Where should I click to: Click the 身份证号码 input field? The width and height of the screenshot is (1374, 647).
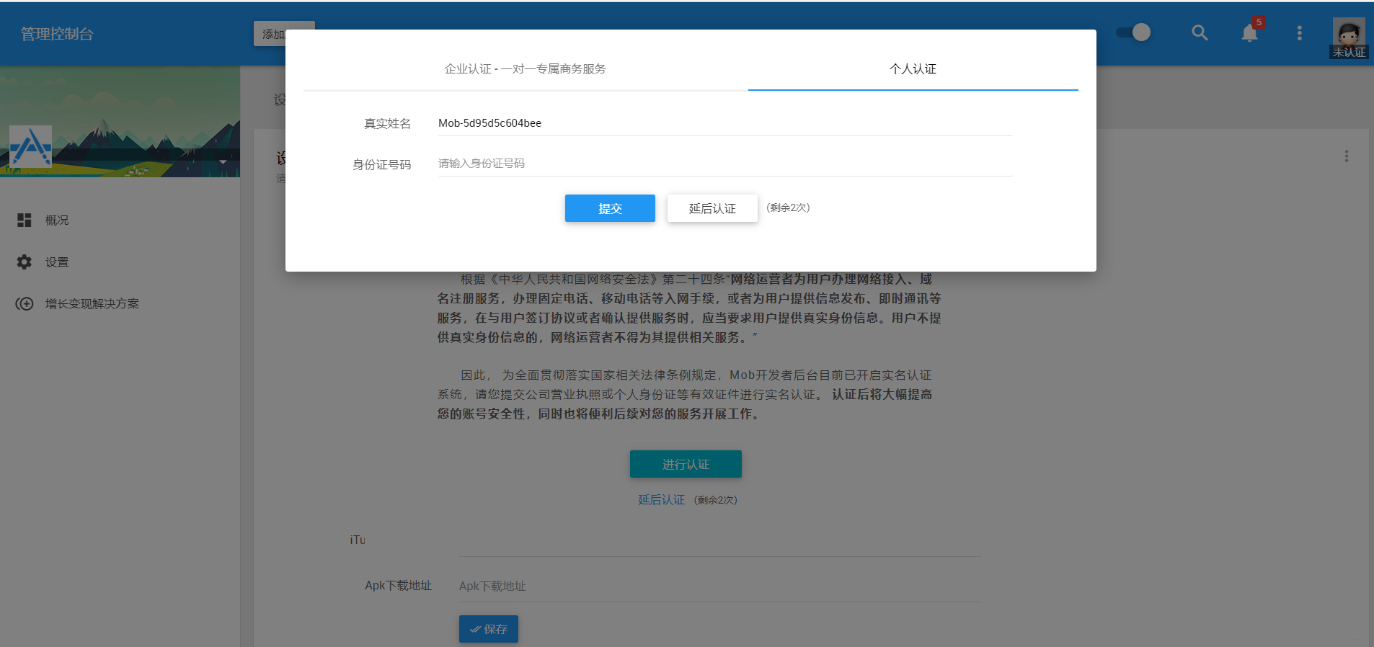(724, 164)
